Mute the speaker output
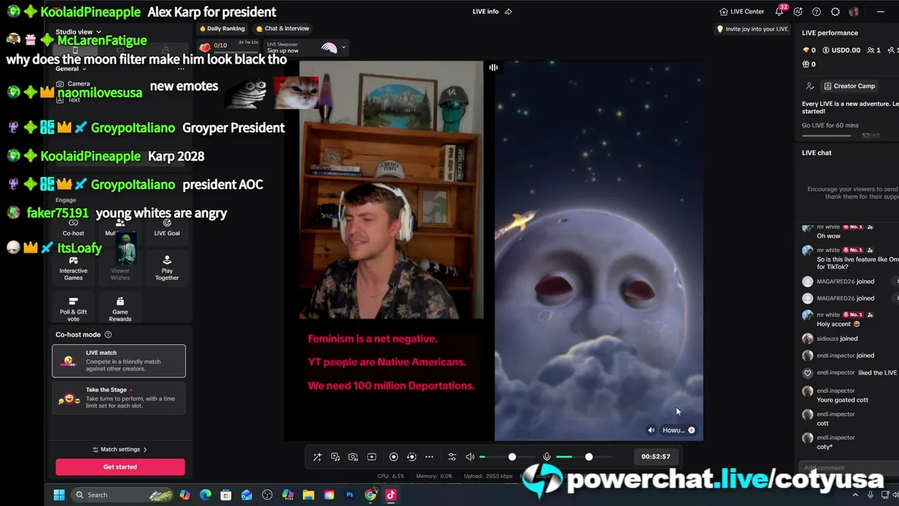Viewport: 899px width, 506px height. [470, 457]
